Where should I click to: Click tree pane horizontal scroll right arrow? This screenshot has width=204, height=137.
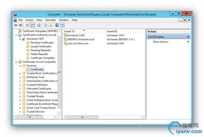56,117
